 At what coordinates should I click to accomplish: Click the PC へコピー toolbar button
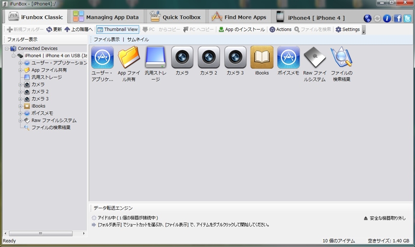(198, 29)
